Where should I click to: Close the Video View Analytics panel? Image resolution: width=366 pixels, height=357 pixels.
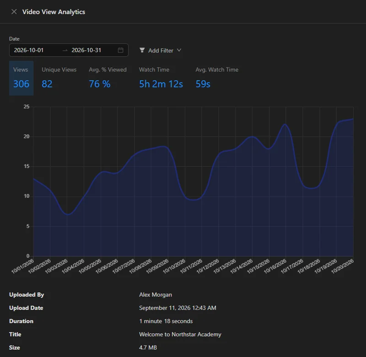14,12
